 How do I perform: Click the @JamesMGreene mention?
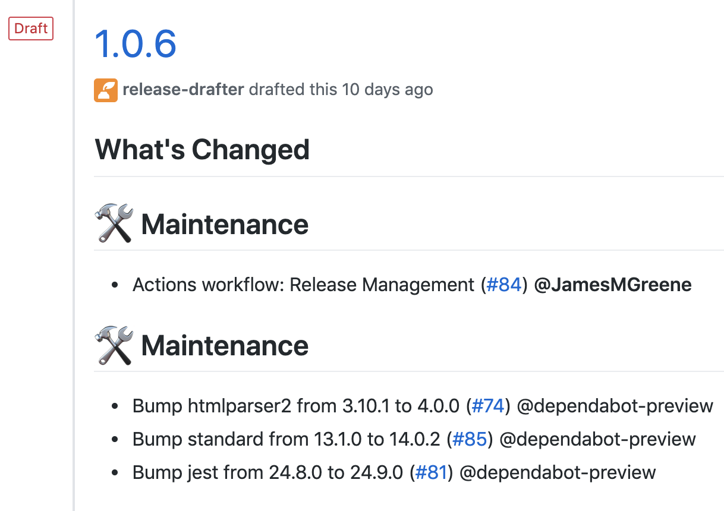[613, 285]
